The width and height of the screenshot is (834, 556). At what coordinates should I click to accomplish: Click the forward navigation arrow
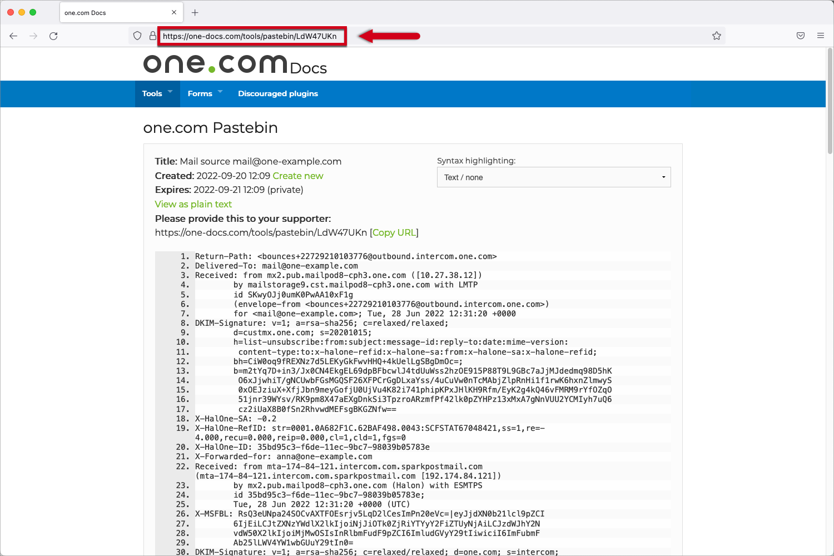[x=33, y=36]
